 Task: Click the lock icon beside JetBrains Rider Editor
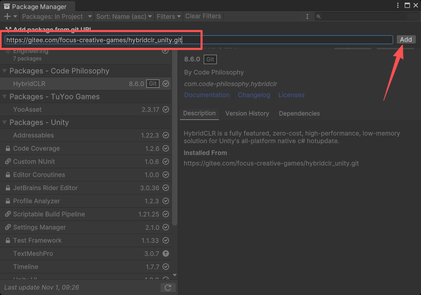coord(8,188)
